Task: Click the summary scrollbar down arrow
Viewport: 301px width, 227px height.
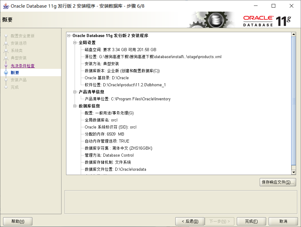Action: (294, 172)
